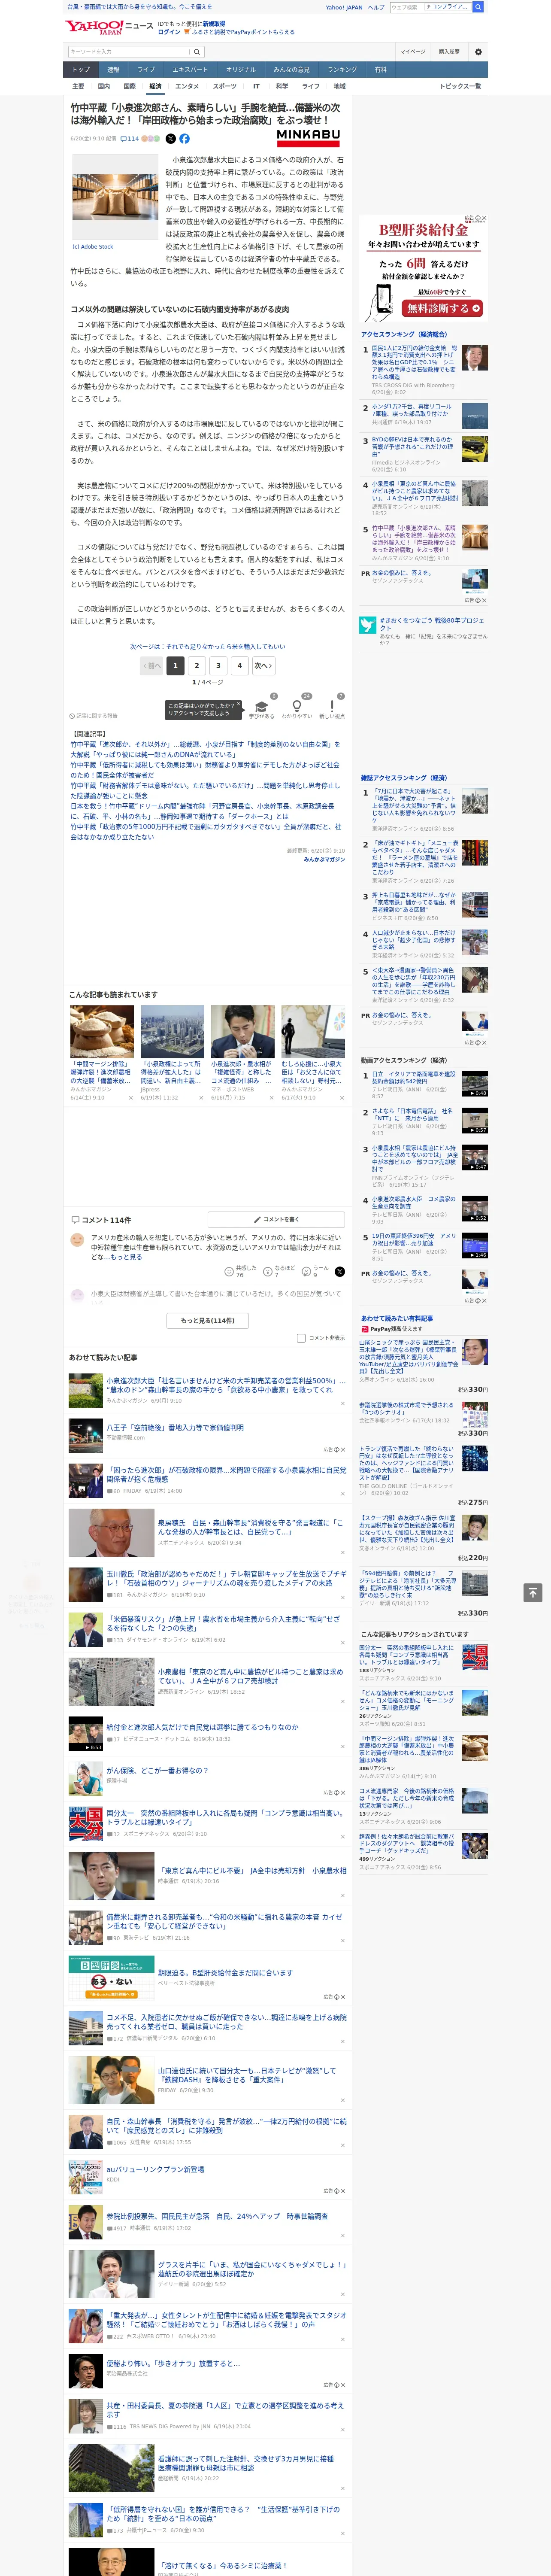Go to page 4 of article

239,665
